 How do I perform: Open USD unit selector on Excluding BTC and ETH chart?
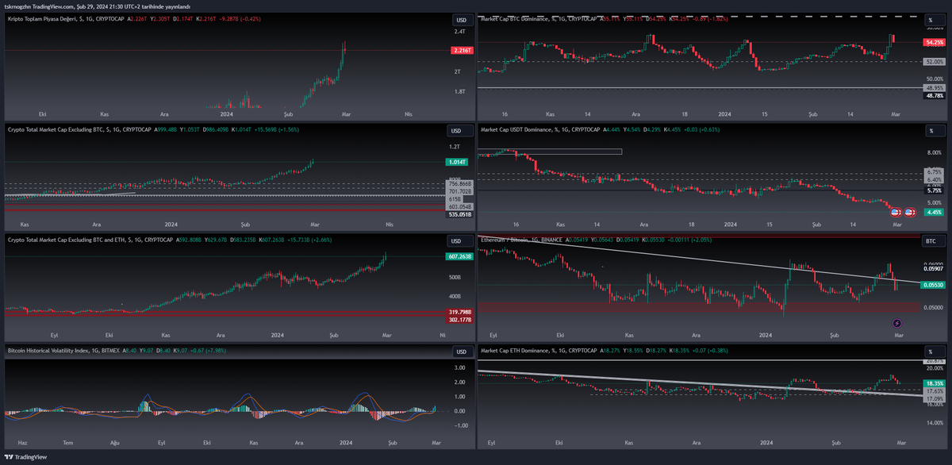click(460, 240)
